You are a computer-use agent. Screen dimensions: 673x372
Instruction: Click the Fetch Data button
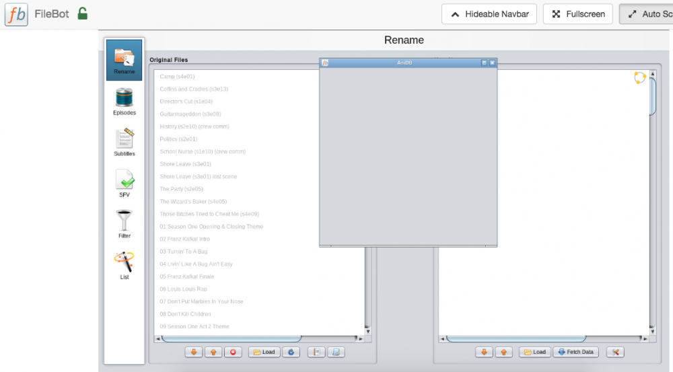pyautogui.click(x=575, y=352)
